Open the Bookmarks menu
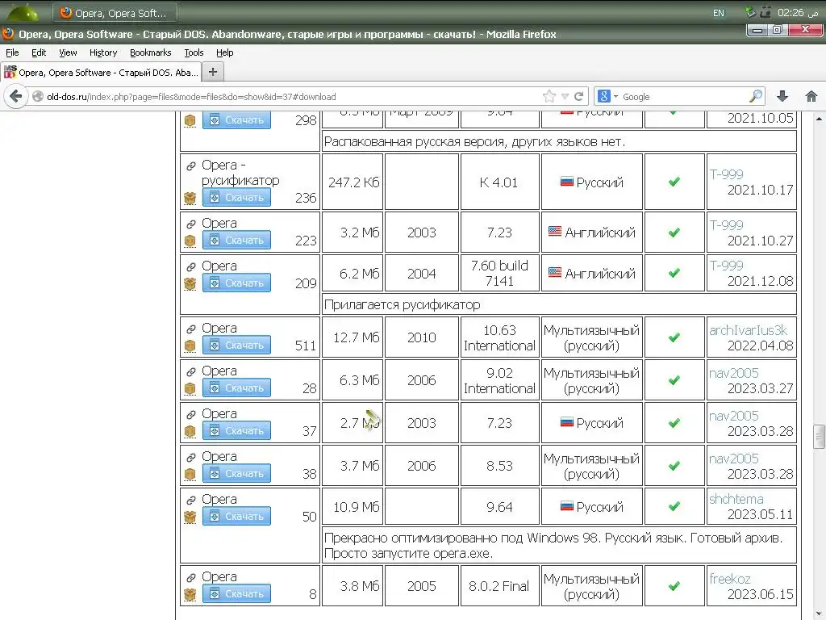Screen dimensions: 826x620 [x=151, y=52]
